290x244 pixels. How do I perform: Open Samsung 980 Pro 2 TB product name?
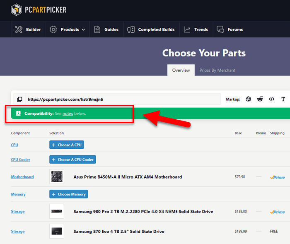coord(143,211)
